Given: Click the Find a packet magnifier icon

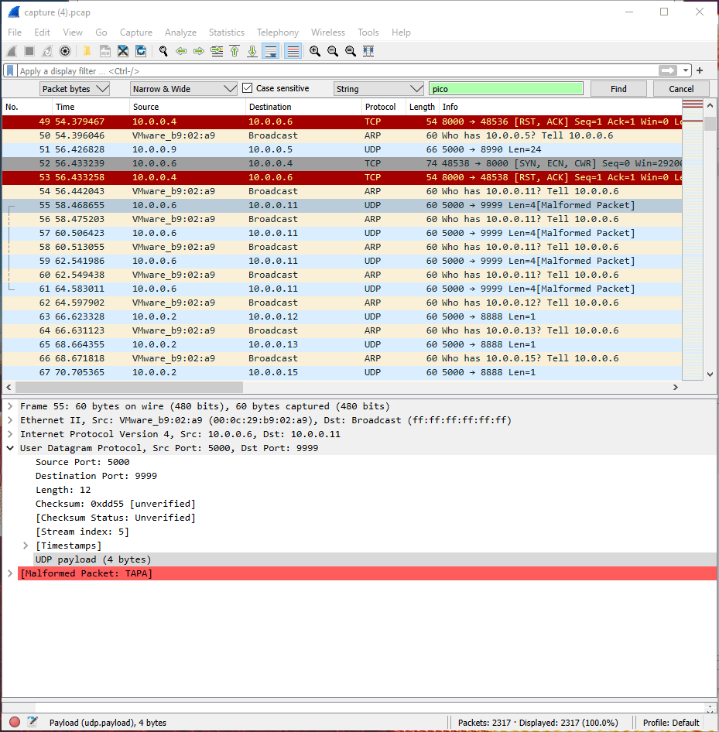Looking at the screenshot, I should click(163, 51).
